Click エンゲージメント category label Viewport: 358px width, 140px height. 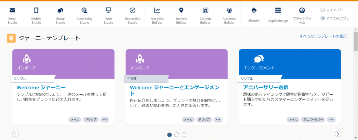point(259,68)
